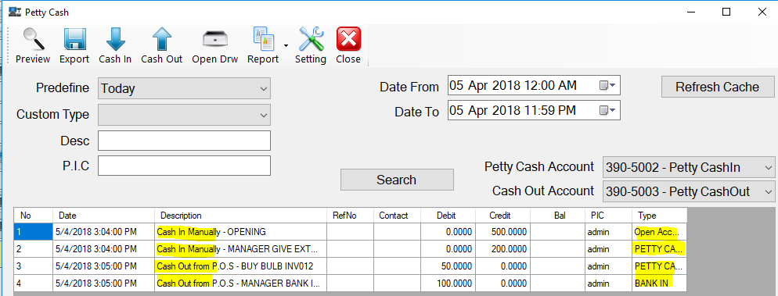
Task: Open the Preview magnifier tool
Action: 33,45
